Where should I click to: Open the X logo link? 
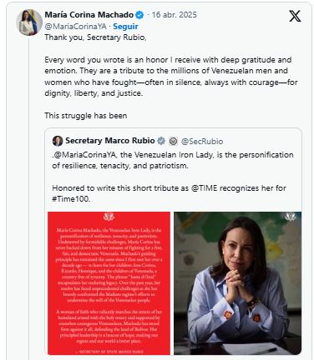click(x=295, y=16)
